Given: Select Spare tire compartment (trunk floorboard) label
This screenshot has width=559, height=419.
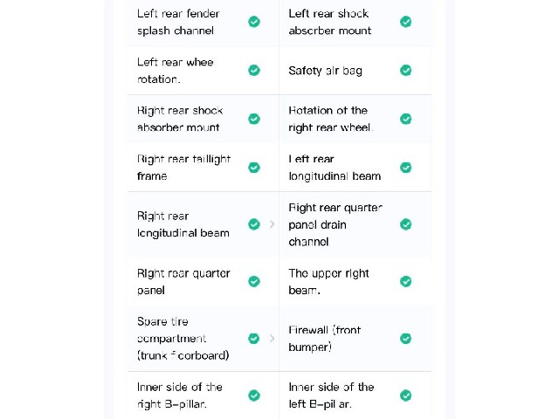Looking at the screenshot, I should pos(183,339).
